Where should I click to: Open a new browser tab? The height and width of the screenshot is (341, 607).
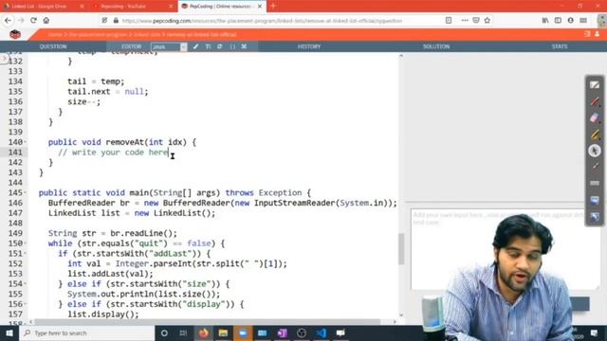(x=273, y=7)
